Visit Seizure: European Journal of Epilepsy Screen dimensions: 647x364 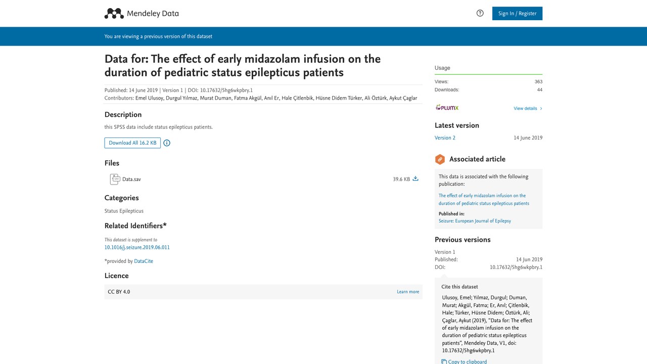tap(475, 221)
